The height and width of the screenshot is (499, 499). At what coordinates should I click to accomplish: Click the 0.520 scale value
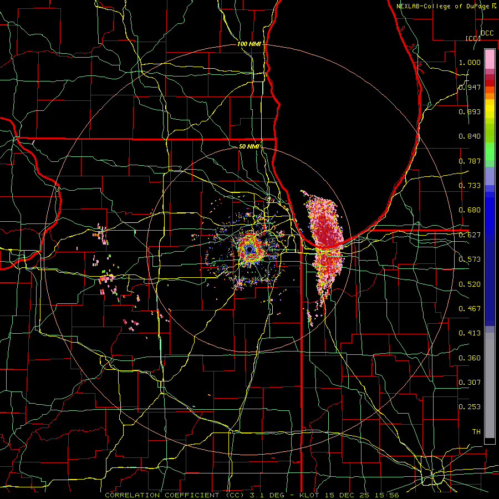470,284
